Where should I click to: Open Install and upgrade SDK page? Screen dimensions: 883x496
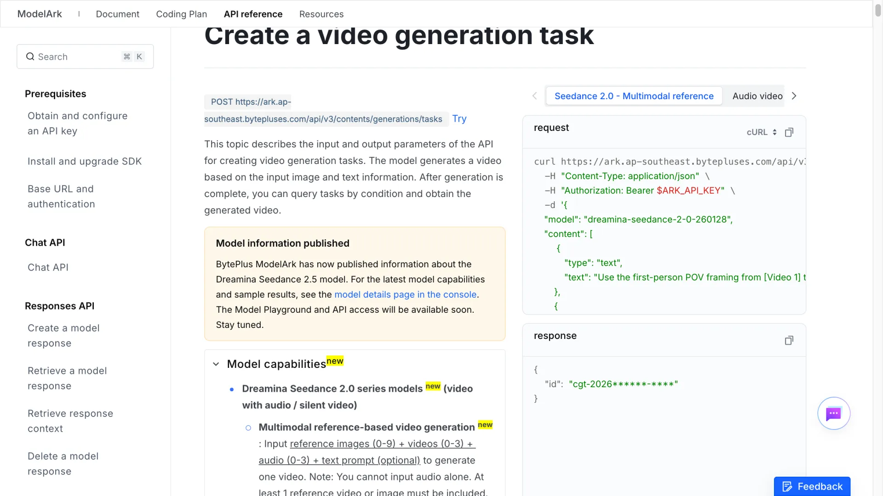(x=85, y=161)
